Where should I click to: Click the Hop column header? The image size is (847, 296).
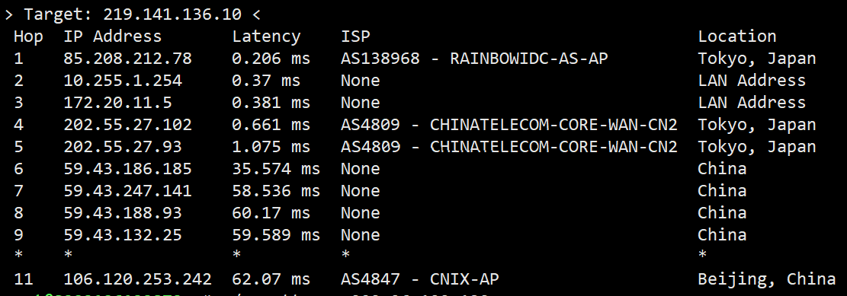(29, 37)
